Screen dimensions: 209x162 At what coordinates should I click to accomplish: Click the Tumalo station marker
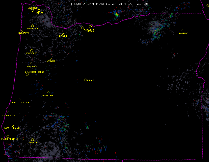(x=86, y=80)
